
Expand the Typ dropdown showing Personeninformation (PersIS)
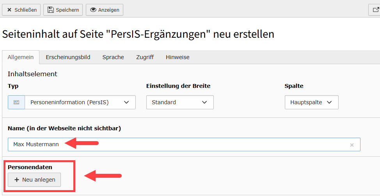[x=80, y=102]
